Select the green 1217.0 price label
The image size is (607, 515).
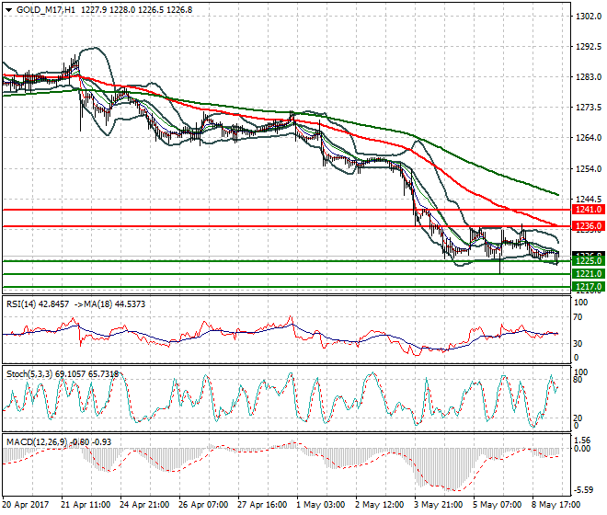coord(588,287)
